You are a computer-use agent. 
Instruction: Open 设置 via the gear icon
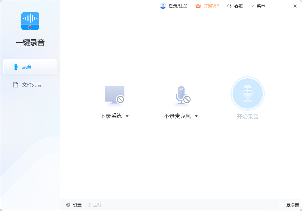coord(69,205)
